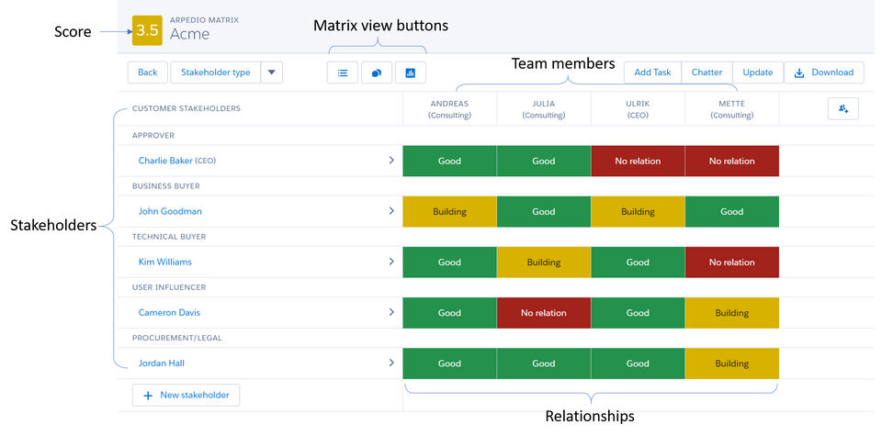882x436 pixels.
Task: Click John Goodman–Andreas Building cell
Action: tap(449, 211)
